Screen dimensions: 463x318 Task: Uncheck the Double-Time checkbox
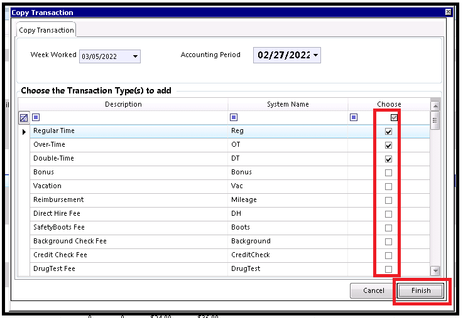389,159
